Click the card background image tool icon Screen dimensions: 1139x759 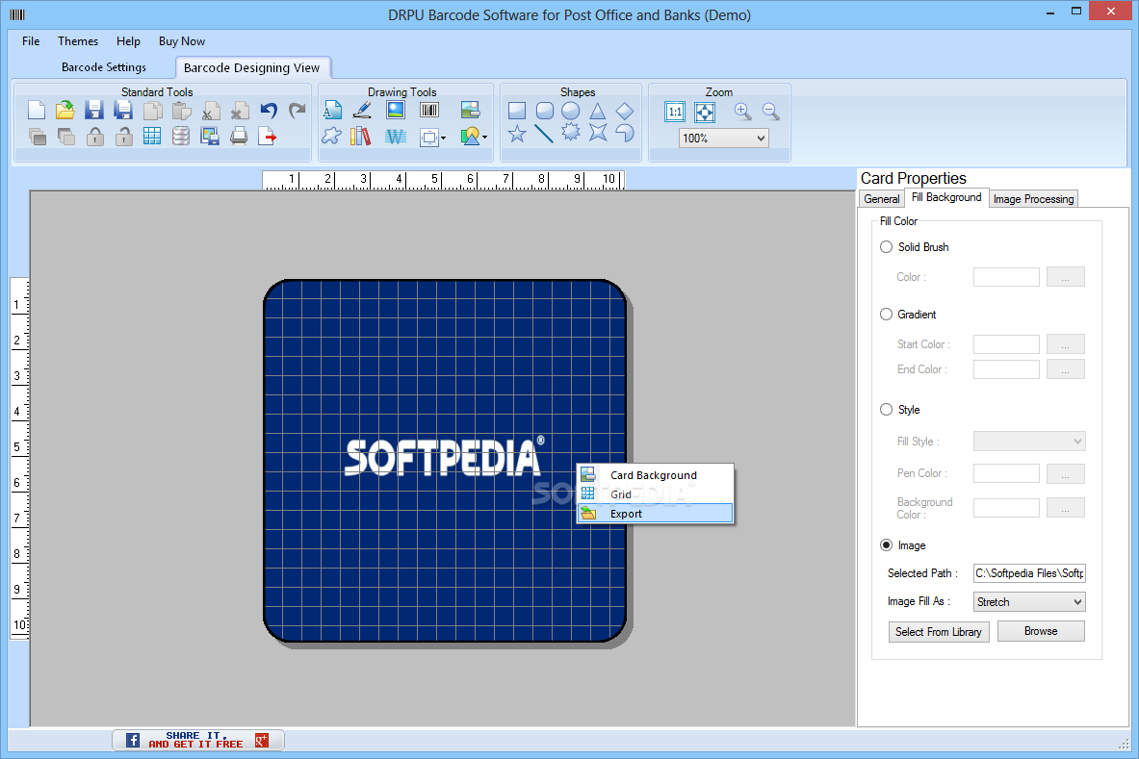(x=470, y=111)
